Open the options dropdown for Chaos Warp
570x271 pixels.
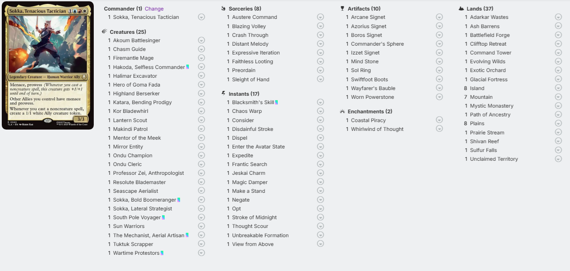pyautogui.click(x=320, y=111)
